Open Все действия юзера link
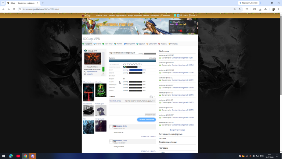Image resolution: width=282 pixels, height=159 pixels. click(177, 130)
